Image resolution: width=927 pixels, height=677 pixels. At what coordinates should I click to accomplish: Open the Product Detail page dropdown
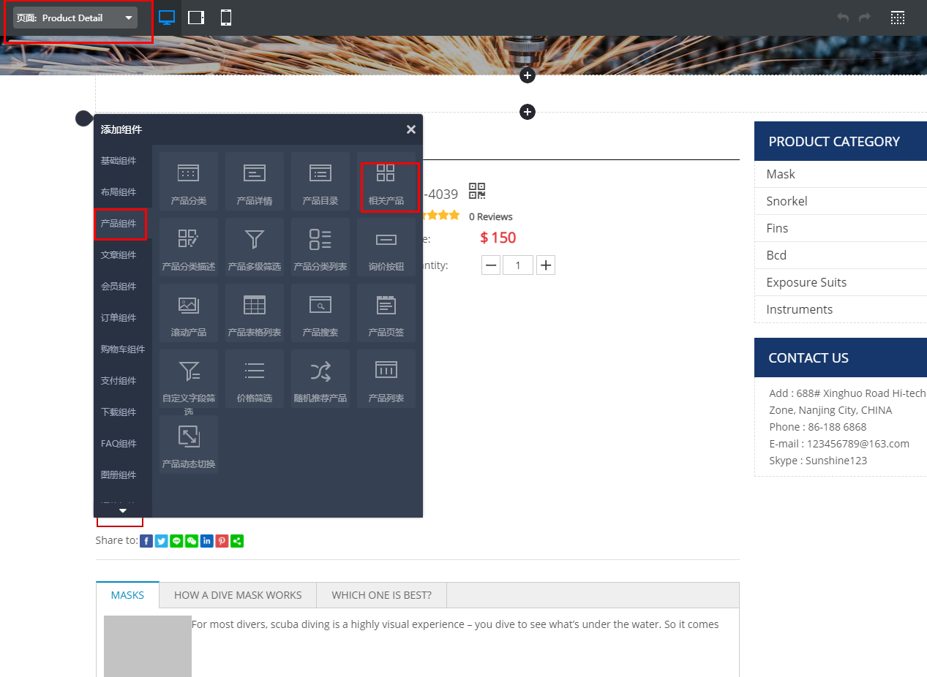75,18
